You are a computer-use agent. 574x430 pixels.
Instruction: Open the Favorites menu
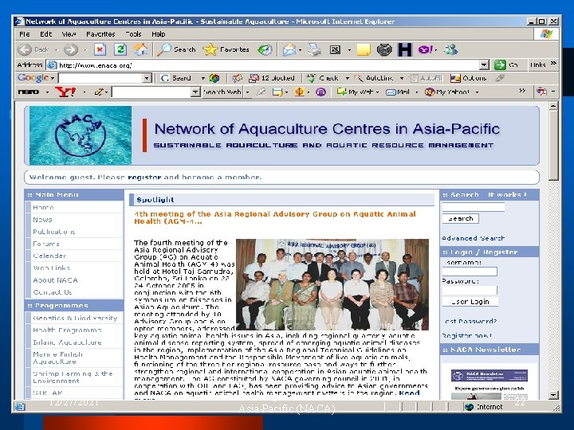point(100,34)
